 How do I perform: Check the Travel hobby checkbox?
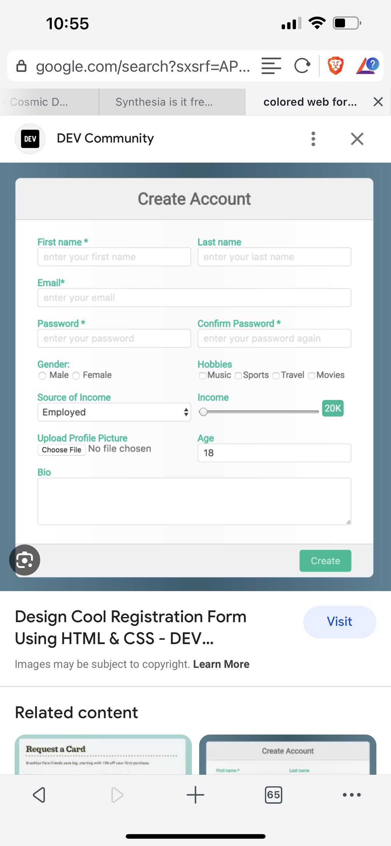(276, 376)
